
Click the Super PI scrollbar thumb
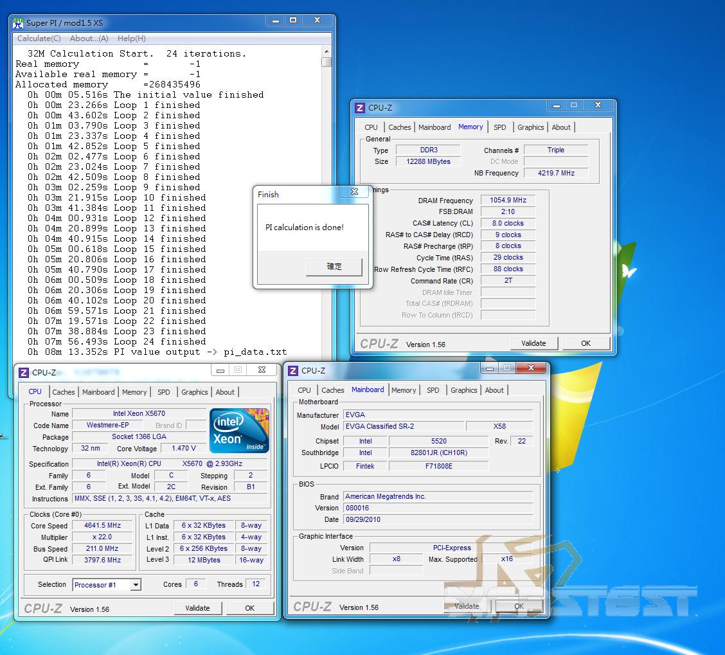point(327,62)
